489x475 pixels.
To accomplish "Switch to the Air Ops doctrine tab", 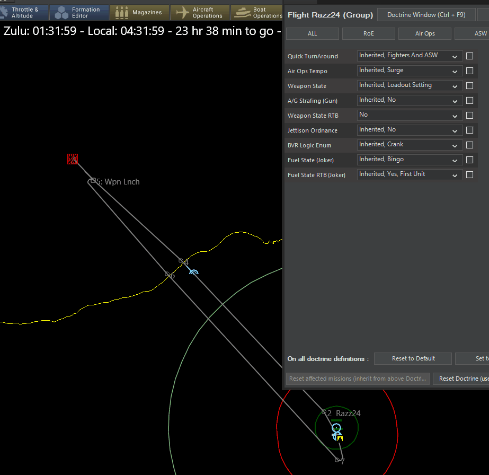I will pyautogui.click(x=425, y=33).
